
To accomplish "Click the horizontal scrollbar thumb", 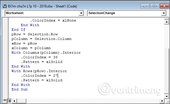I will [21, 101].
